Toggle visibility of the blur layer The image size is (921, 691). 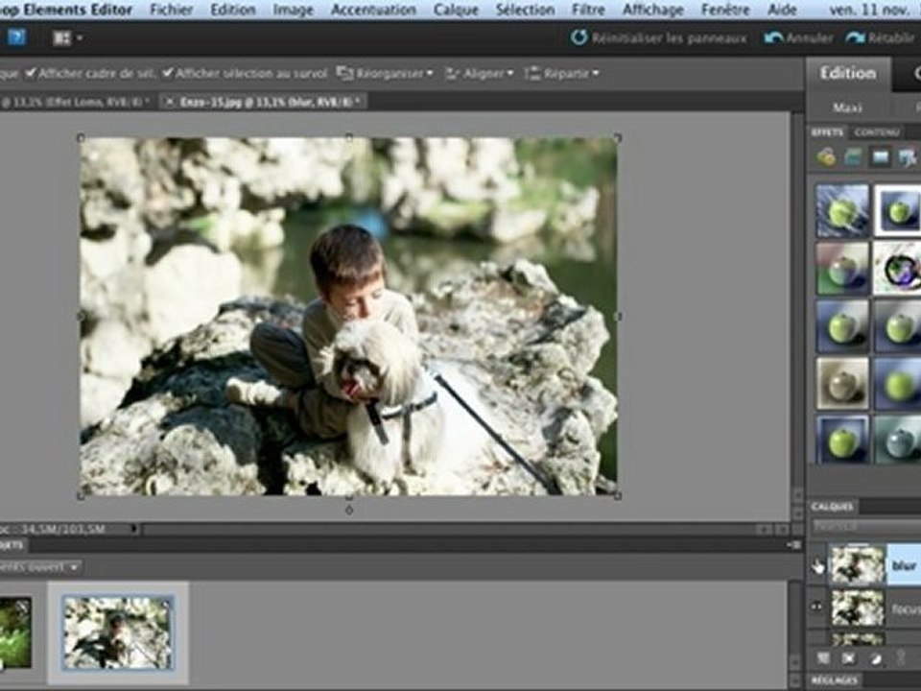[x=817, y=565]
